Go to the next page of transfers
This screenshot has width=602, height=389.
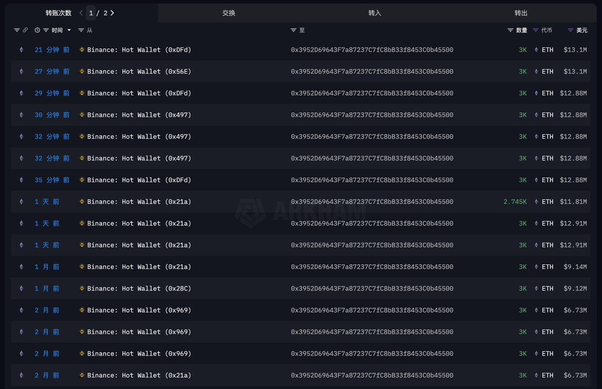tap(112, 13)
